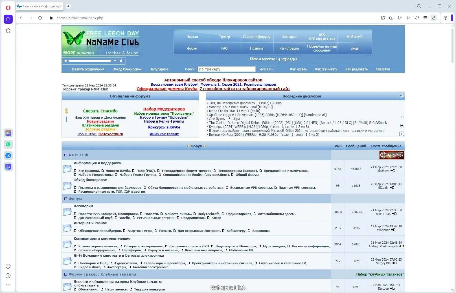Image resolution: width=456 pixels, height=293 pixels.
Task: Collapse Форум-Трекер: Клубные таланты category
Action: coord(65,274)
